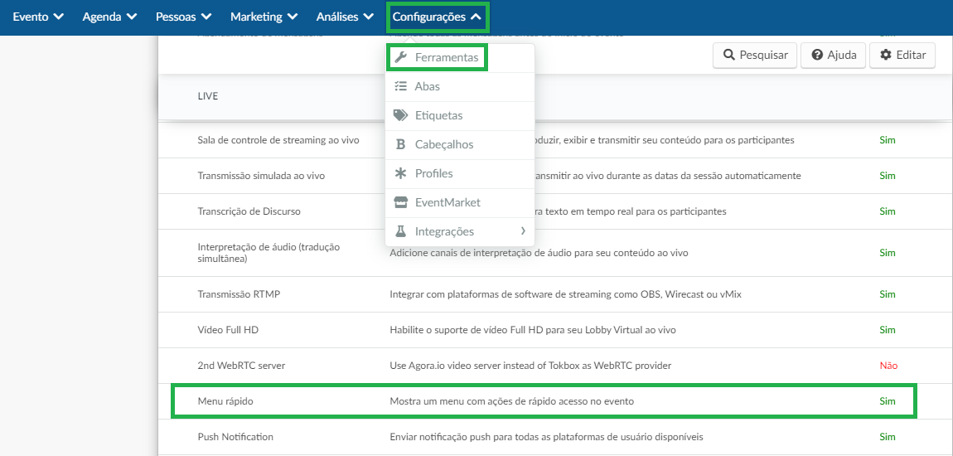The width and height of the screenshot is (953, 456).
Task: Open the Evento dropdown menu
Action: pyautogui.click(x=38, y=17)
